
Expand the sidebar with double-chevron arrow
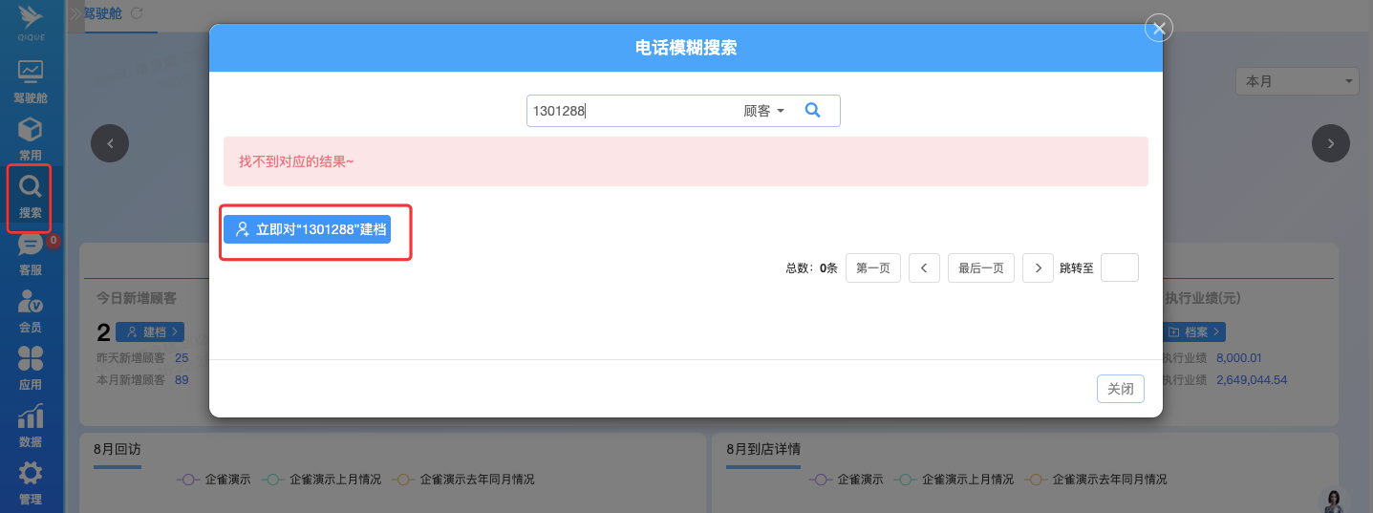tap(75, 13)
